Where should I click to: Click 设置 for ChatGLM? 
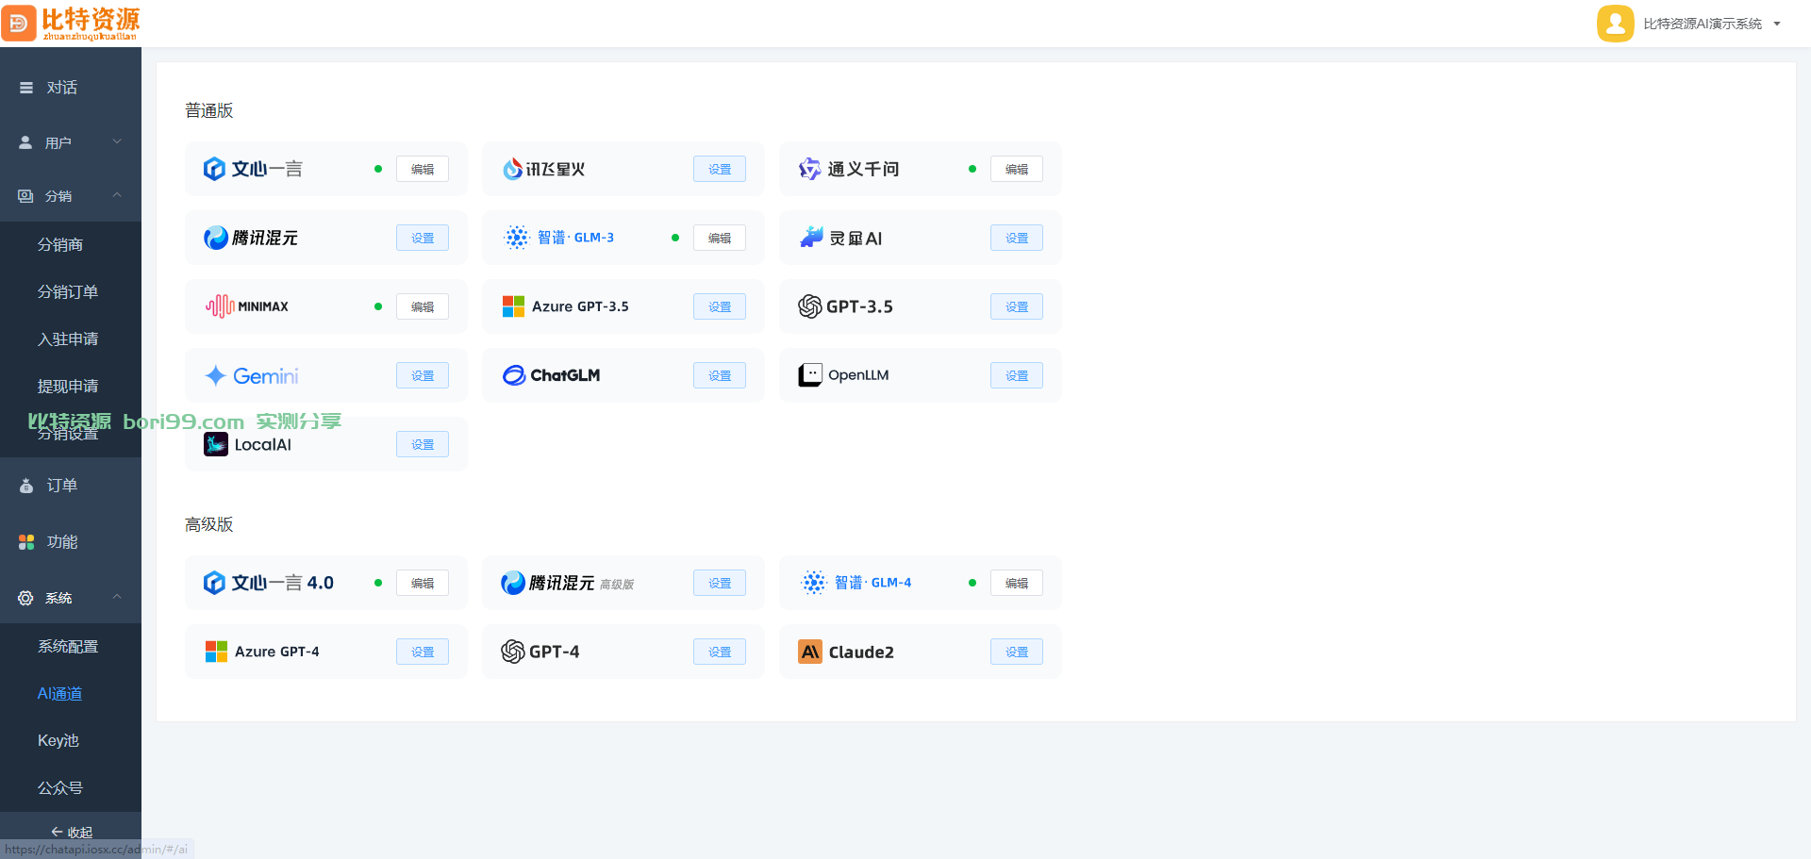[720, 375]
